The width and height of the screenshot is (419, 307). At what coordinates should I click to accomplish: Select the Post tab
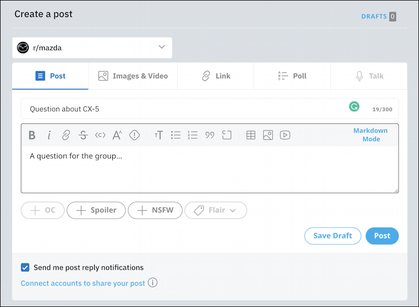click(50, 76)
